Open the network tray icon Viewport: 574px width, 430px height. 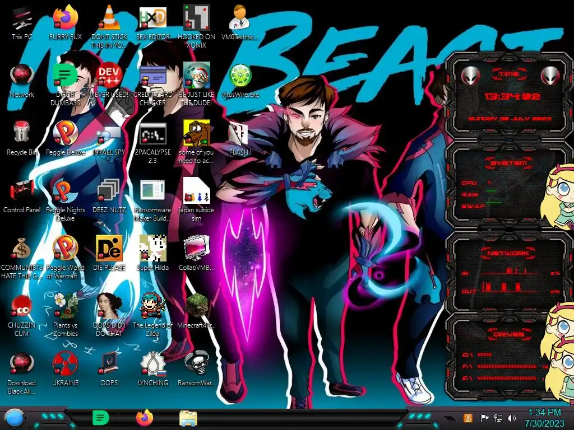(498, 418)
